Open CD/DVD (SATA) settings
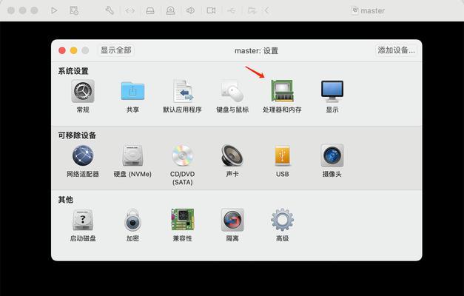 click(x=183, y=155)
